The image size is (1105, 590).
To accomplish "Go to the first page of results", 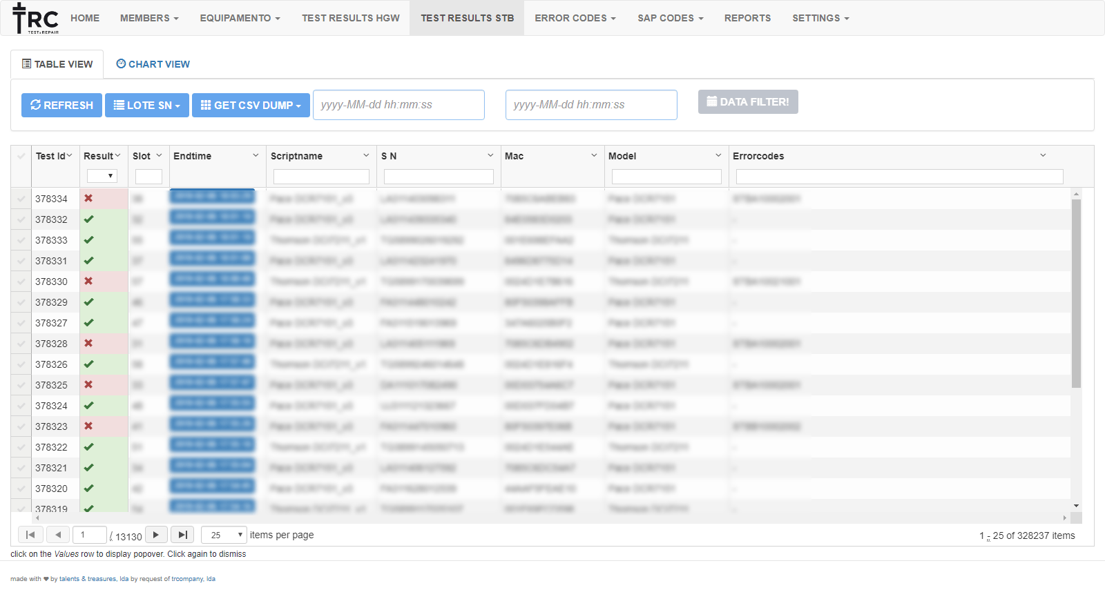I will pyautogui.click(x=30, y=535).
